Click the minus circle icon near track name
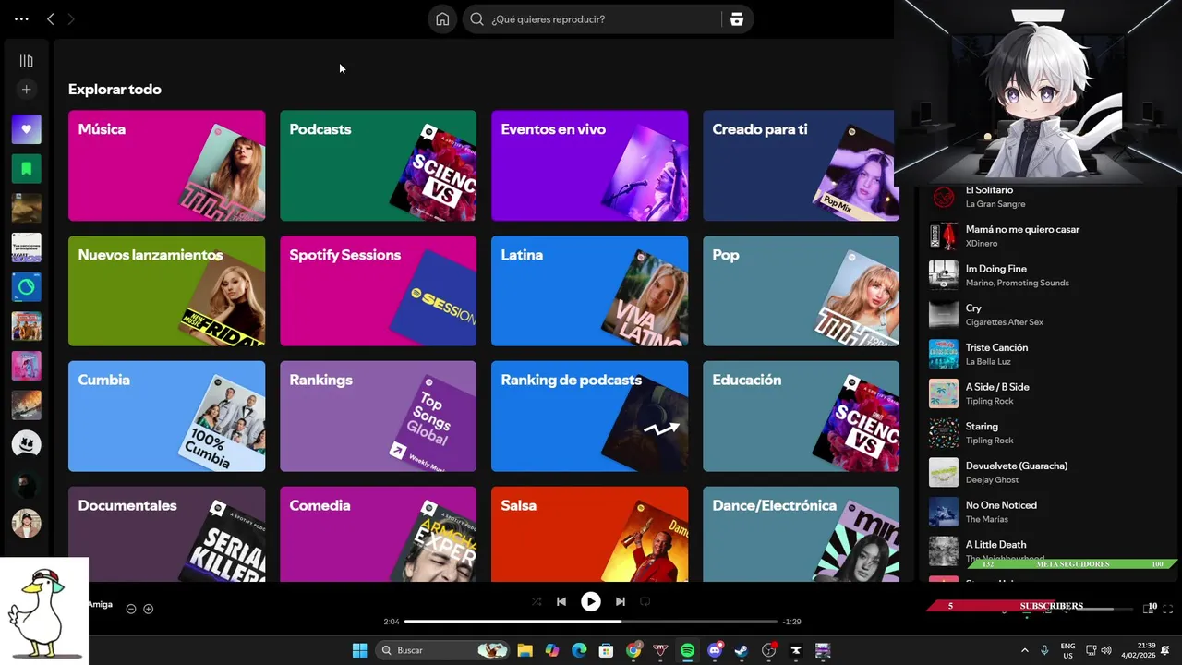This screenshot has height=665, width=1182. (x=131, y=609)
